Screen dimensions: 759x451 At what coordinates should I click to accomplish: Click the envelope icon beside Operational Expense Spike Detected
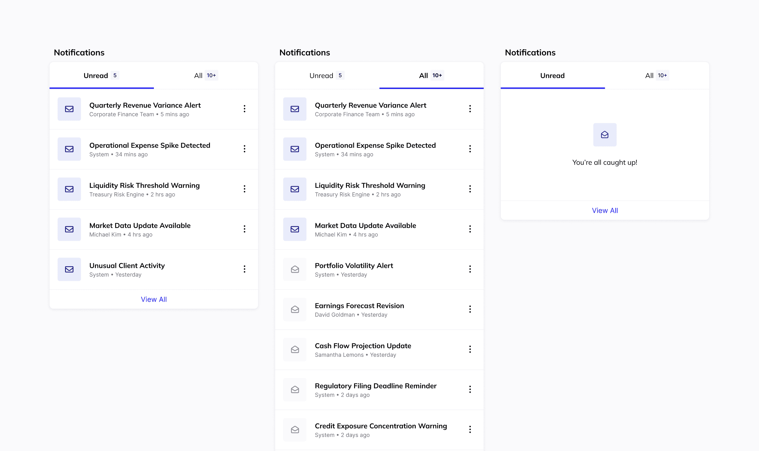(x=69, y=149)
